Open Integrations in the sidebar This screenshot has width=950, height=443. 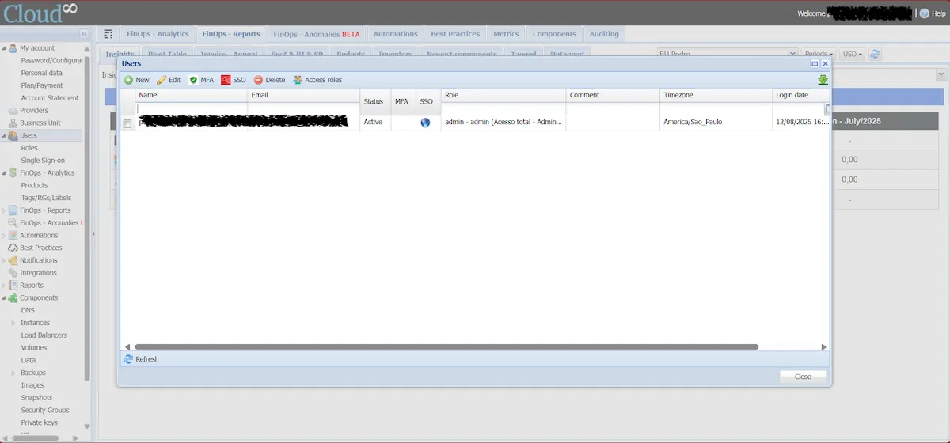(38, 273)
